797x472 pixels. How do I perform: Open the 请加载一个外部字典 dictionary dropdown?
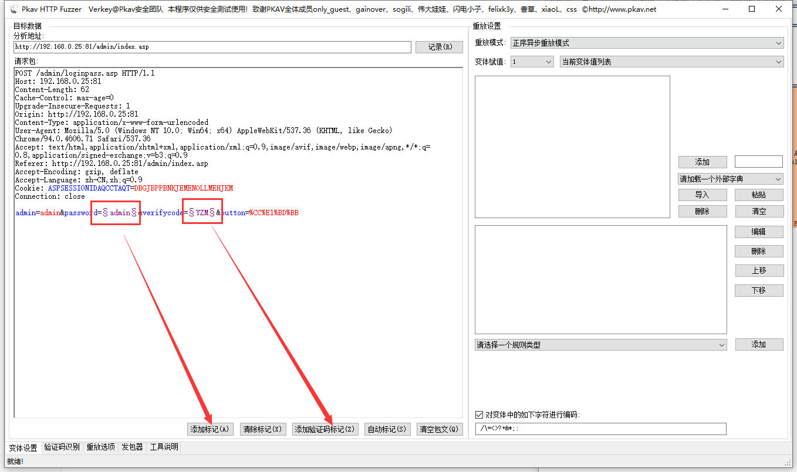point(730,178)
